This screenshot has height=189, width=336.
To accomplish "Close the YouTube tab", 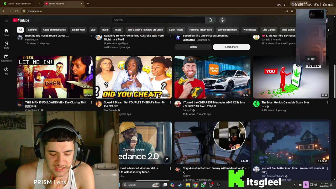I will (x=81, y=4).
